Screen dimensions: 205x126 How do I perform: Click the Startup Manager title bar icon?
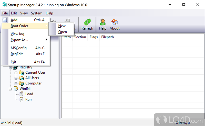pyautogui.click(x=5, y=5)
